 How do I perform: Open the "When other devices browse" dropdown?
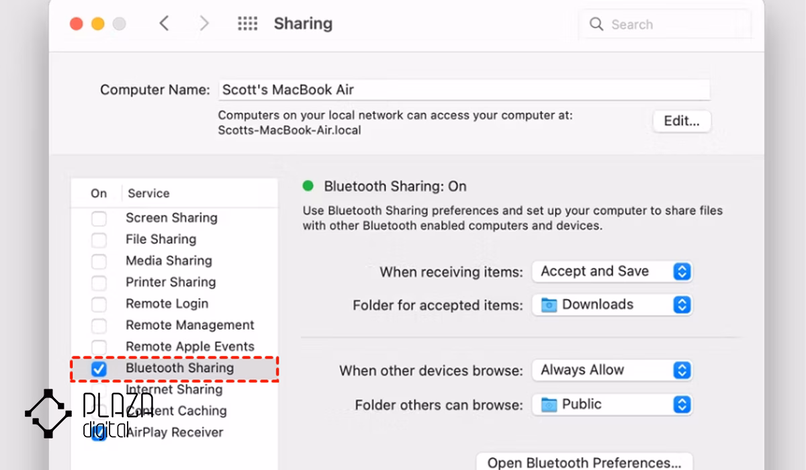(x=612, y=370)
